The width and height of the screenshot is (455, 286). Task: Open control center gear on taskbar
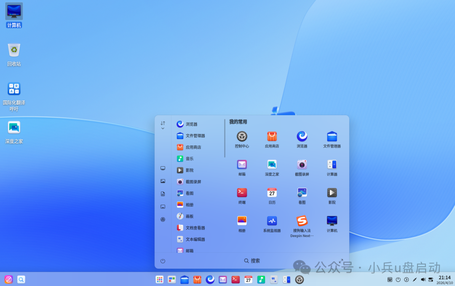299,280
